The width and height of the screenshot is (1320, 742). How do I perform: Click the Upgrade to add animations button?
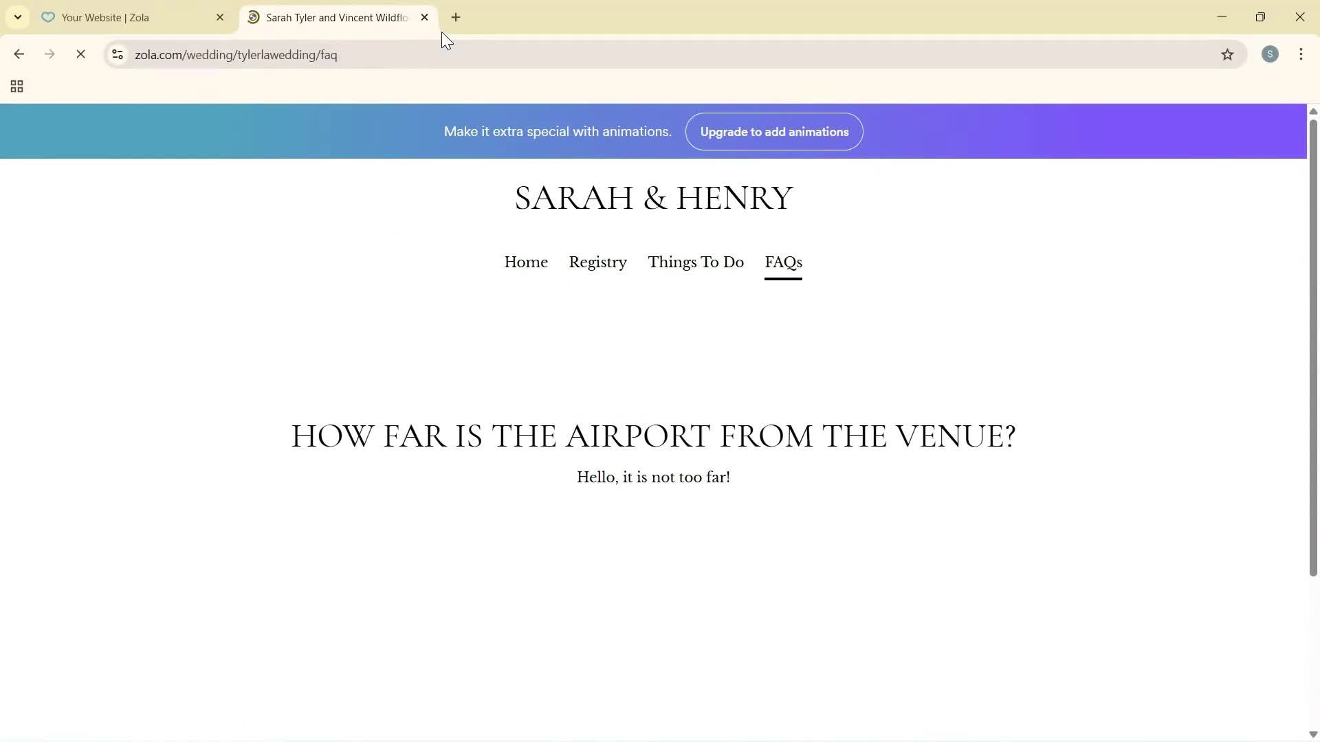point(773,131)
